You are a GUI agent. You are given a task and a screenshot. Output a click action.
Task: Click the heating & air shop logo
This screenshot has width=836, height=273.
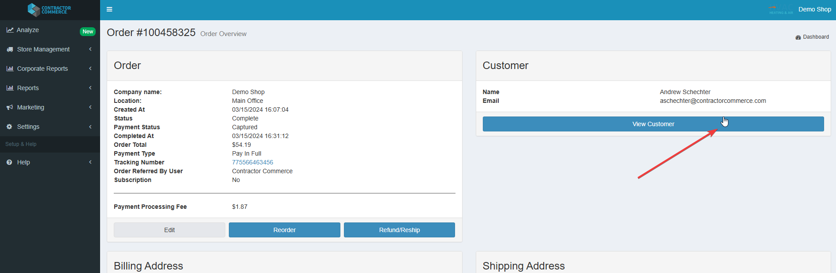781,10
